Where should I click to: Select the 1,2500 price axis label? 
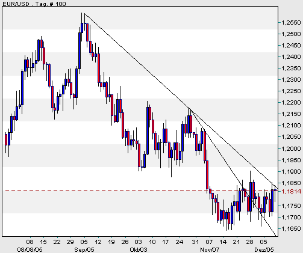[291, 34]
